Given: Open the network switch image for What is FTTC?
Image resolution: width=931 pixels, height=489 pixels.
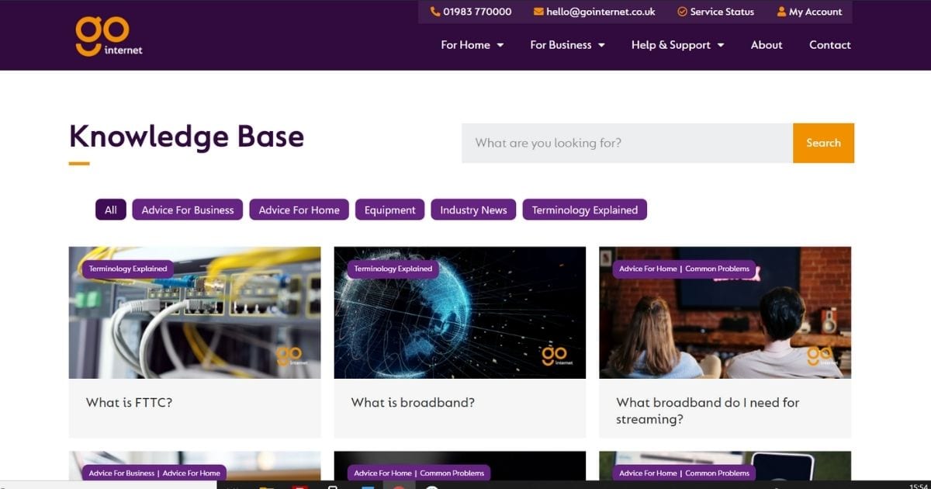Looking at the screenshot, I should tap(195, 313).
